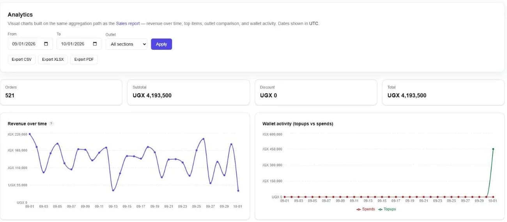Select the To date field 10/01/2026
This screenshot has width=507, height=222.
click(x=79, y=44)
